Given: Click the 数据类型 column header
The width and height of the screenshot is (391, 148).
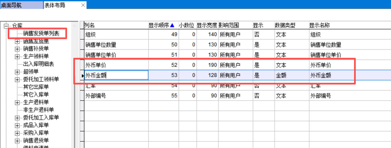Looking at the screenshot, I should point(285,25).
